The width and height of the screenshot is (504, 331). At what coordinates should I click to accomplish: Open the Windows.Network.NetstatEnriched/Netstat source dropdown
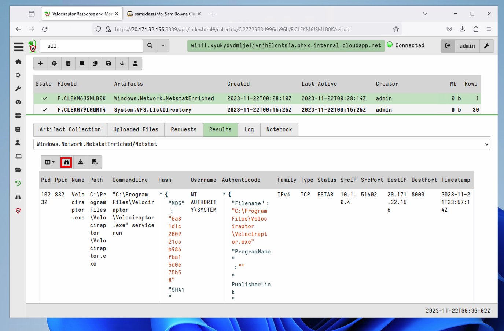(261, 144)
